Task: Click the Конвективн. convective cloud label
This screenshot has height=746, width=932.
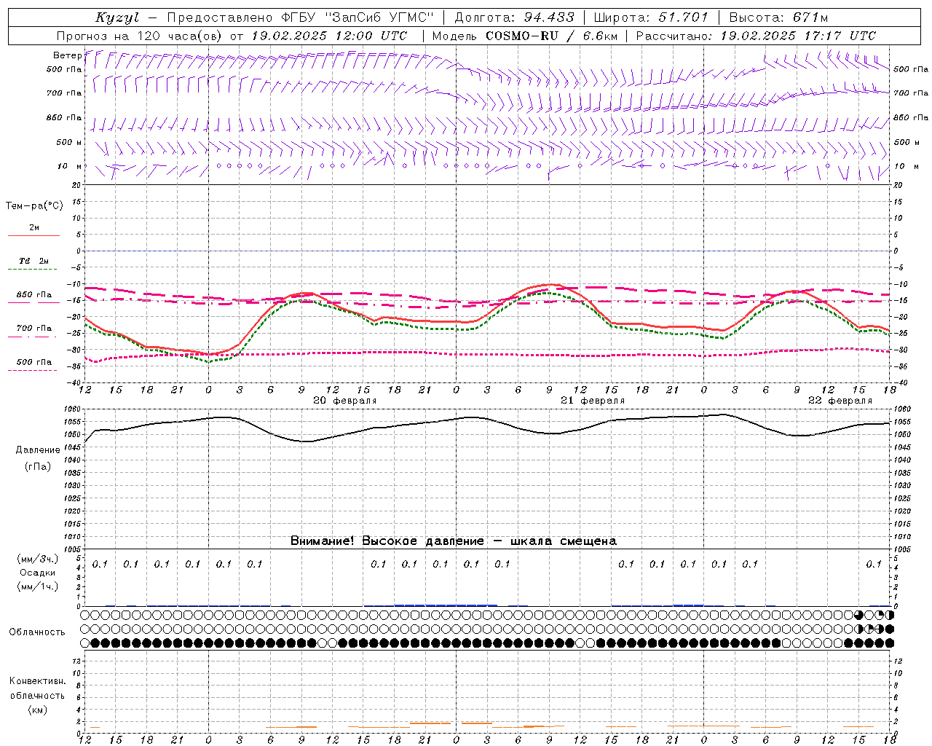Action: click(38, 681)
